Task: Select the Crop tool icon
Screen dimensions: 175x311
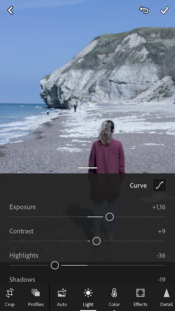Action: point(10,293)
